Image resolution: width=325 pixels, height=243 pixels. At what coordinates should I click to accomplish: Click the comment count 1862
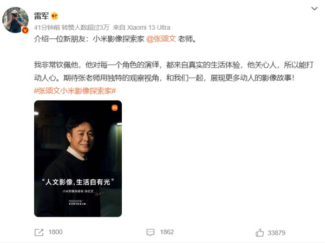coord(167,232)
